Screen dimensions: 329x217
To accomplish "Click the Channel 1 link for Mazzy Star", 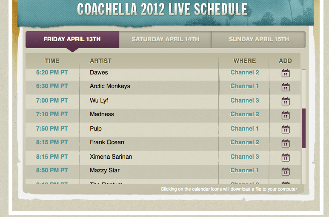I will (244, 171).
